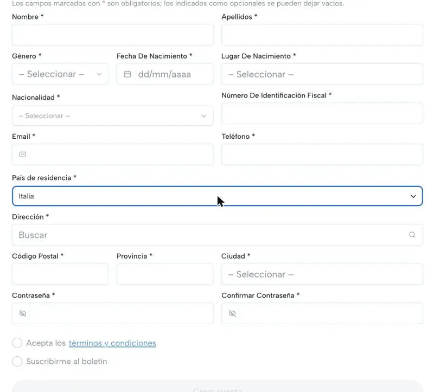Open the Género dropdown
The image size is (434, 392).
[x=60, y=74]
